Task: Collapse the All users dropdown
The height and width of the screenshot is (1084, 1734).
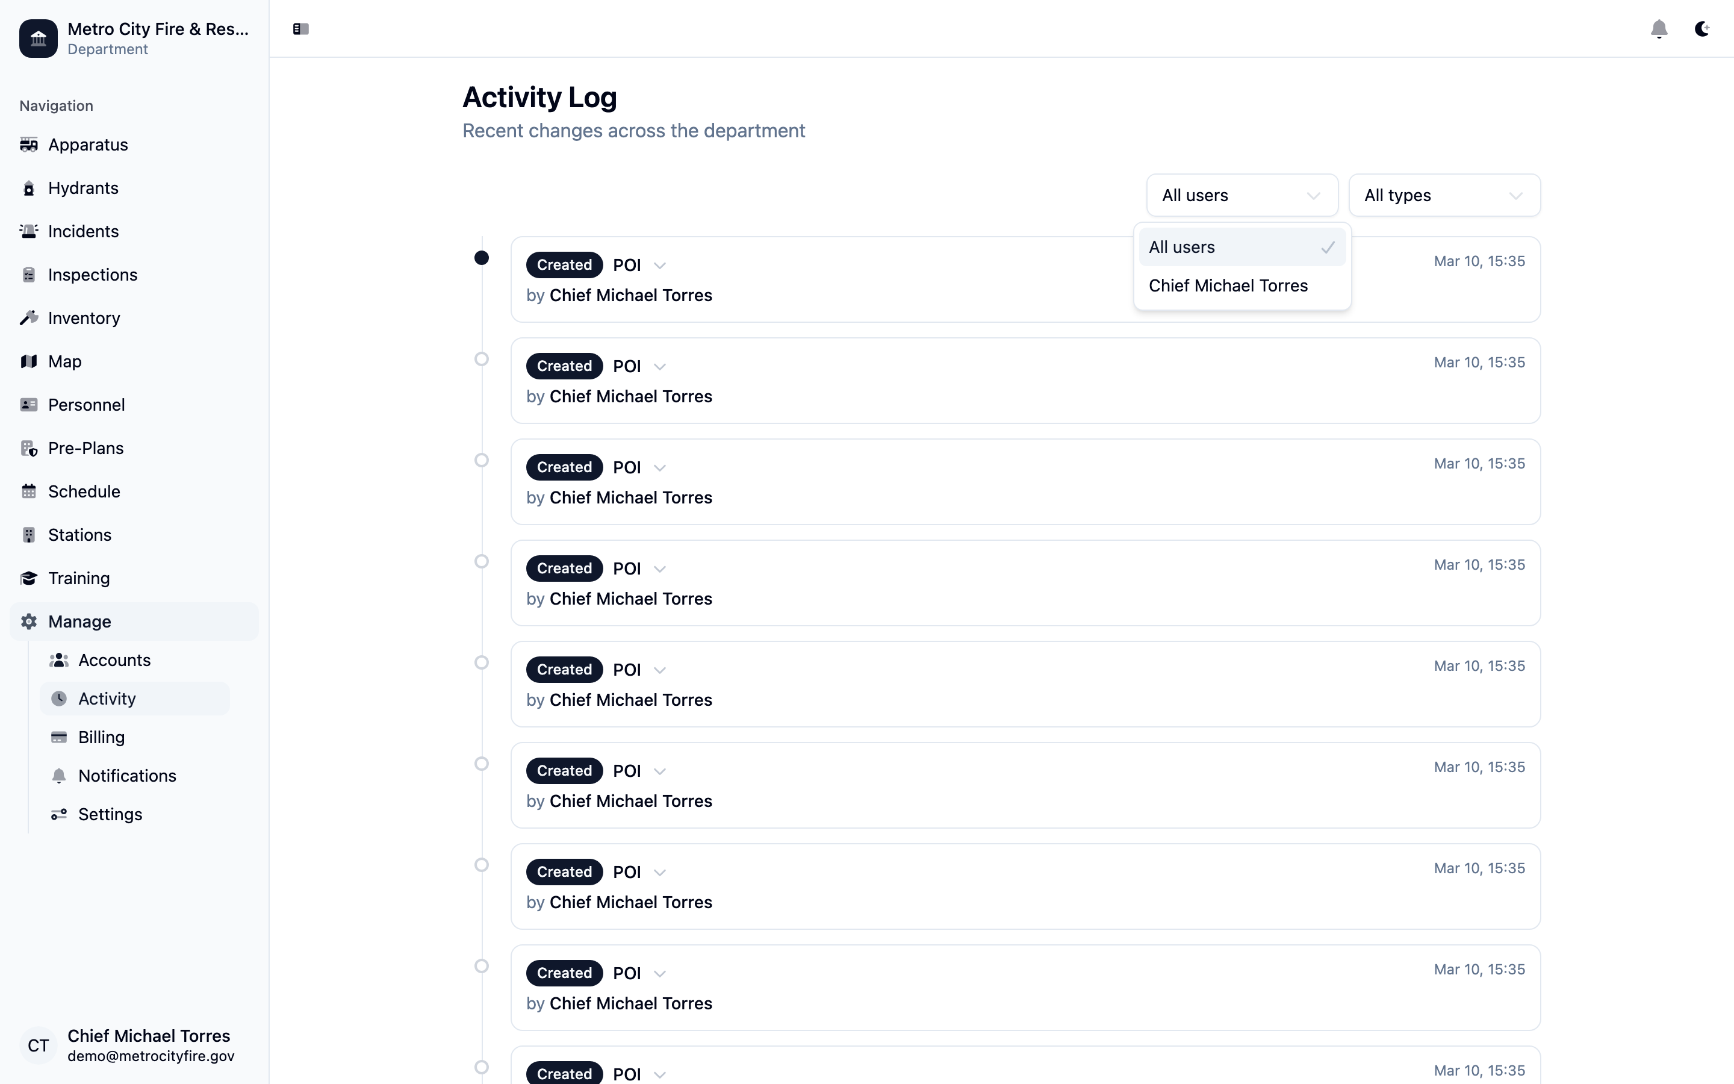Action: [1241, 195]
